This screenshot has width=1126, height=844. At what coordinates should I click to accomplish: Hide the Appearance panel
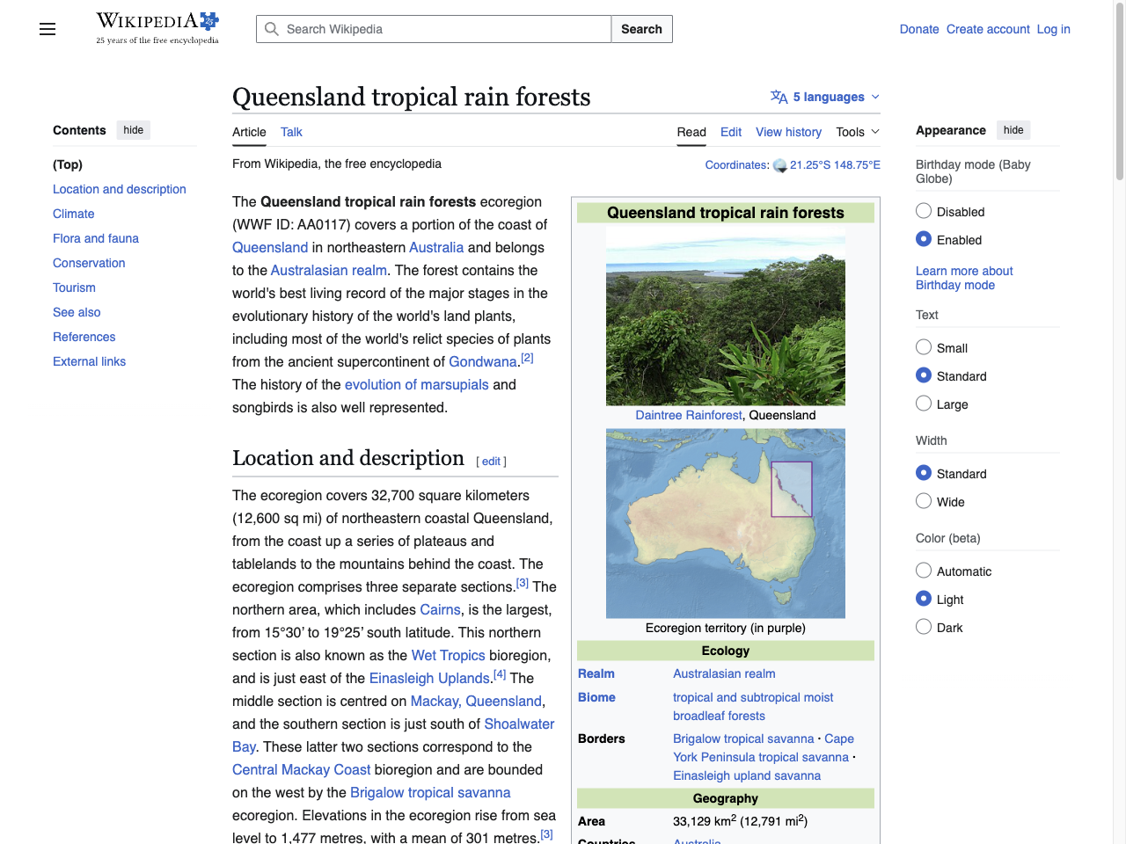(x=1013, y=129)
